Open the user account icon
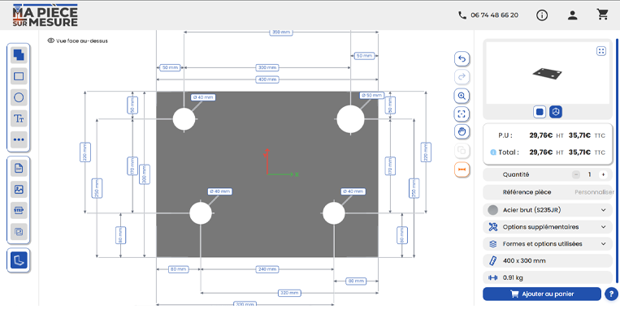This screenshot has height=309, width=620. (572, 15)
